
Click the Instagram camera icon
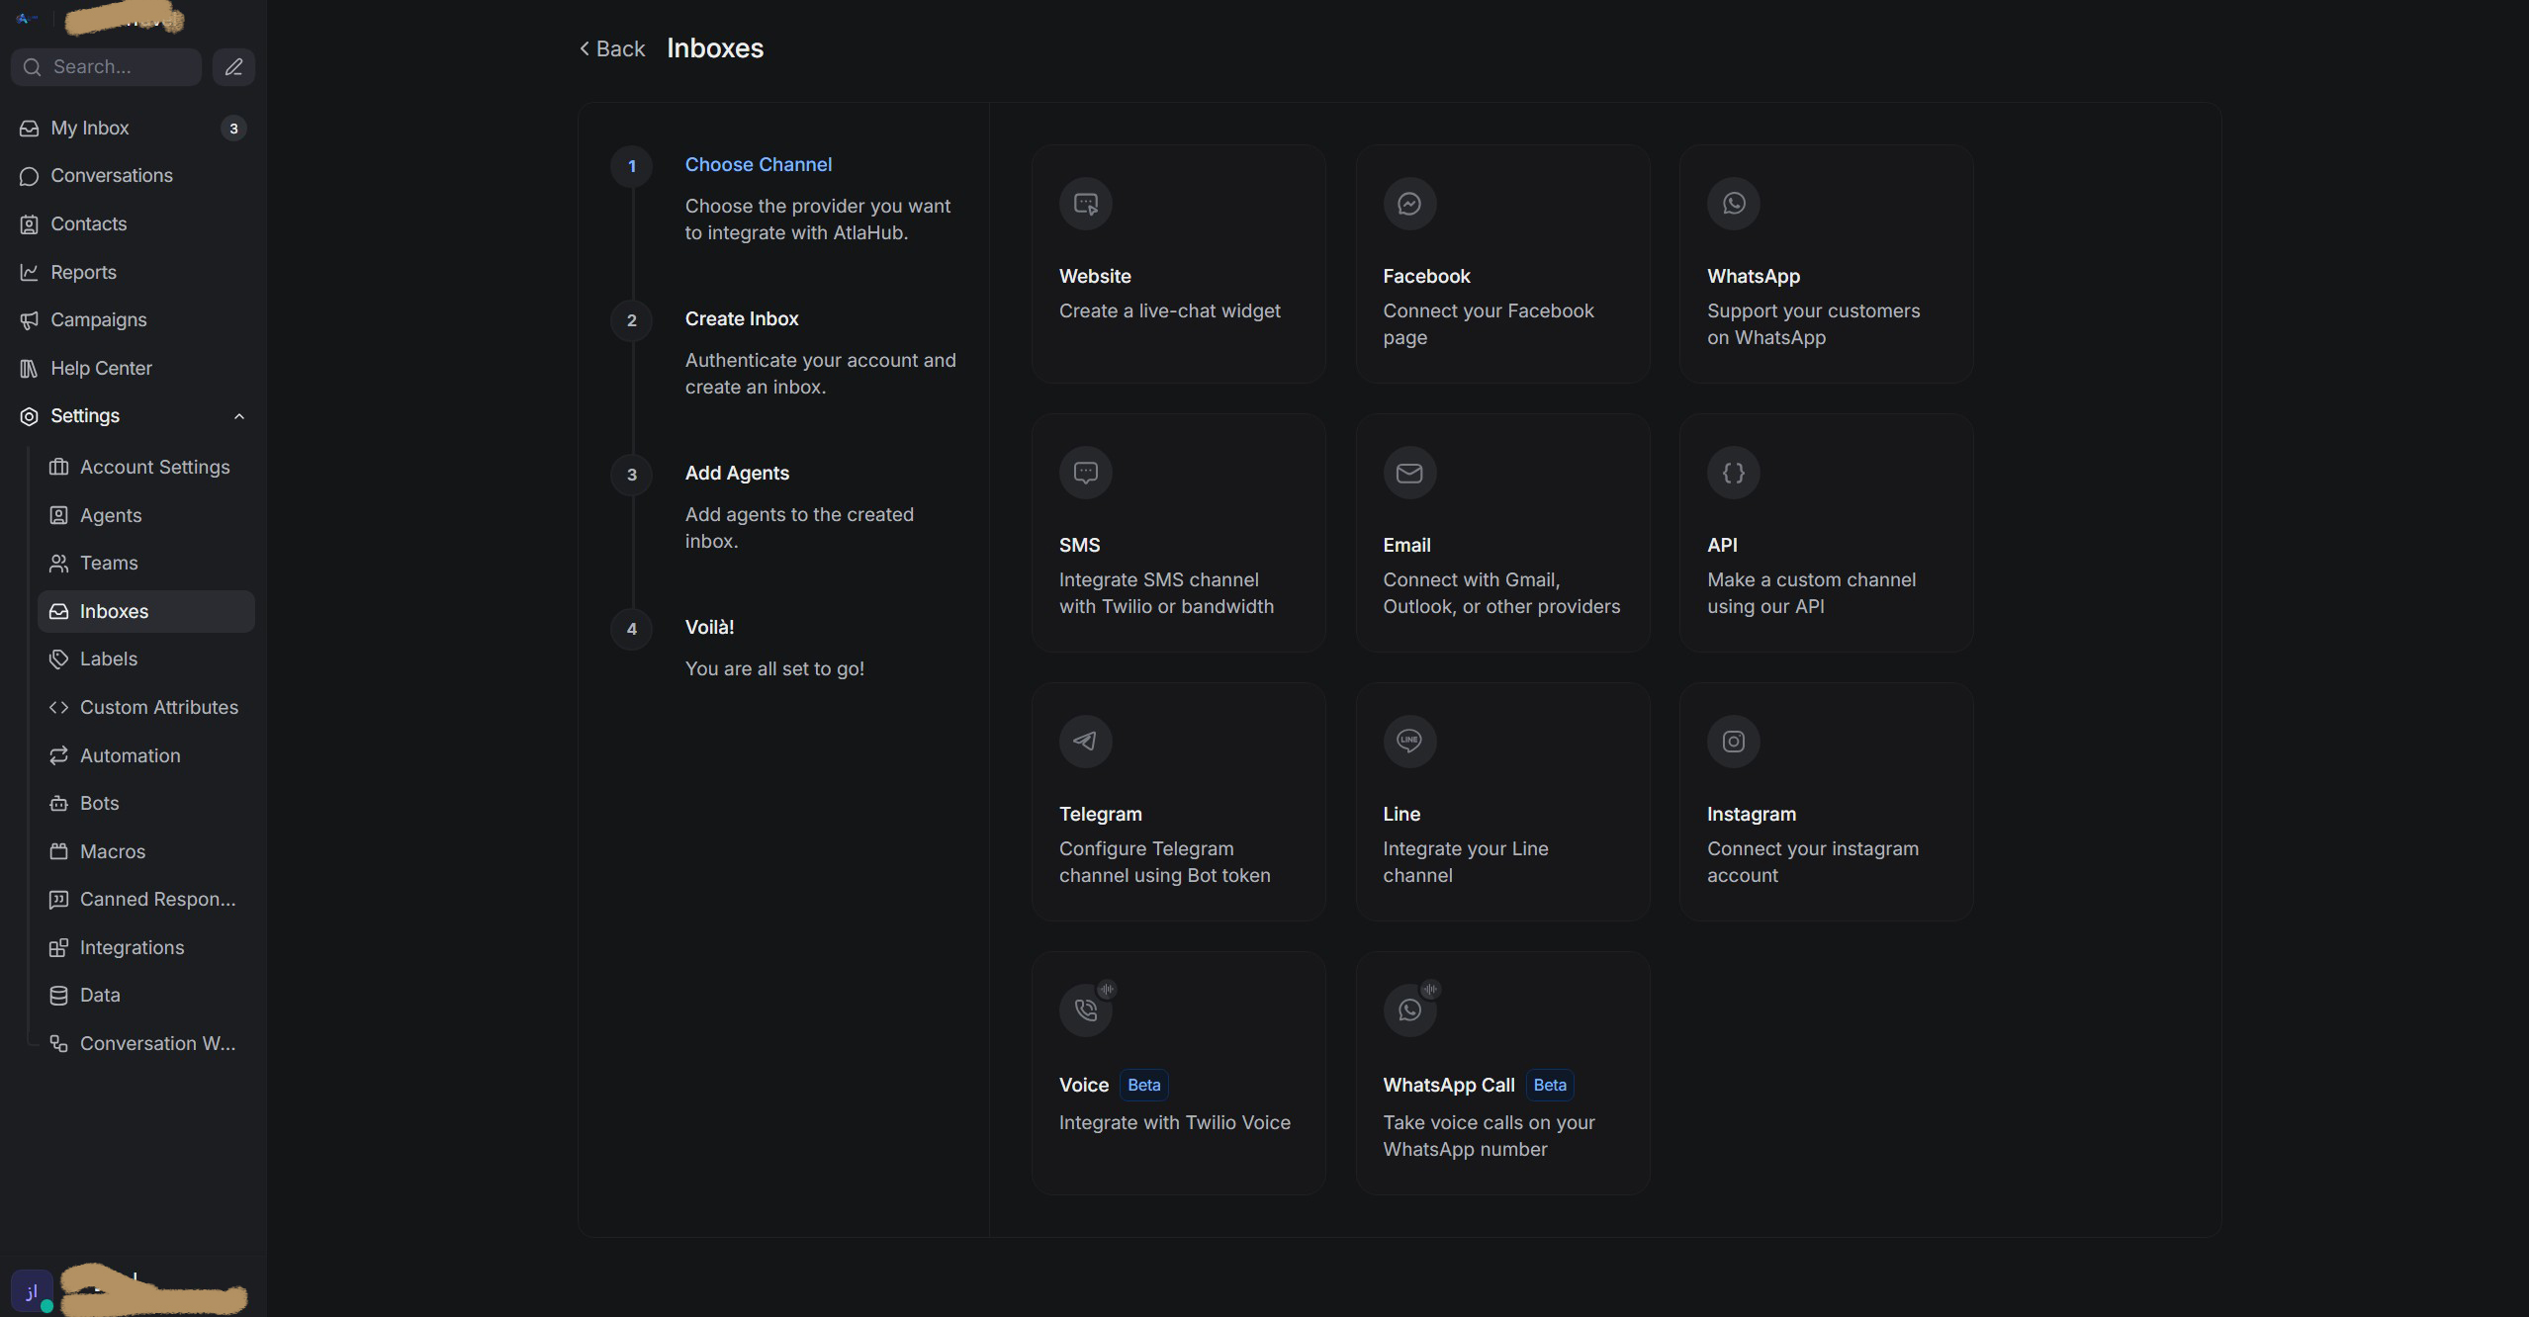point(1734,742)
